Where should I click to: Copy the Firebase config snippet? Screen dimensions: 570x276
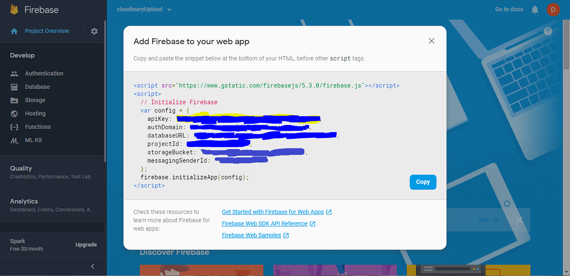423,182
